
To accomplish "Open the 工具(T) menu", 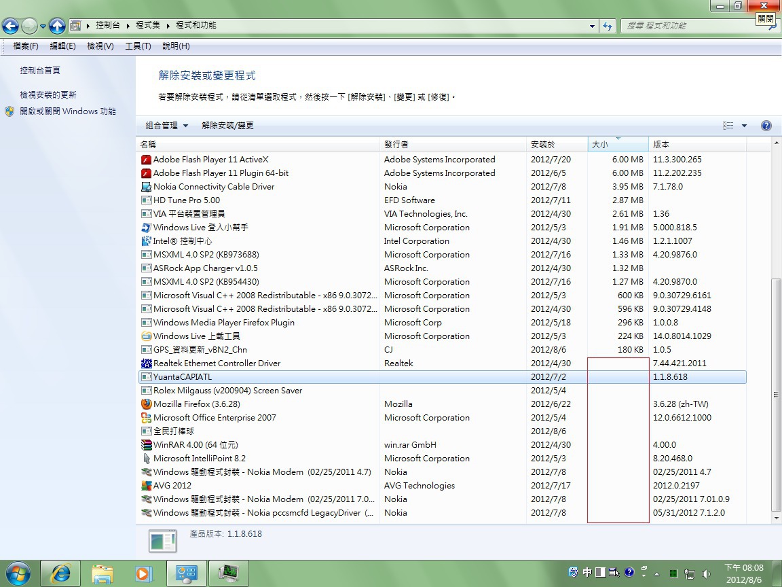I will pyautogui.click(x=138, y=46).
